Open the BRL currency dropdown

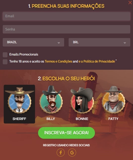99,42
